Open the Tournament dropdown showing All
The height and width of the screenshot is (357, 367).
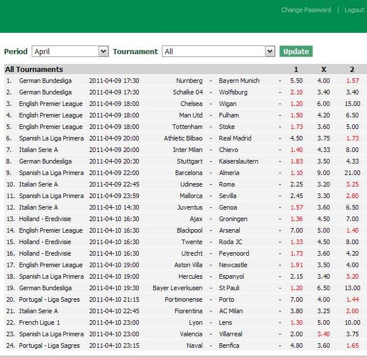coord(218,51)
